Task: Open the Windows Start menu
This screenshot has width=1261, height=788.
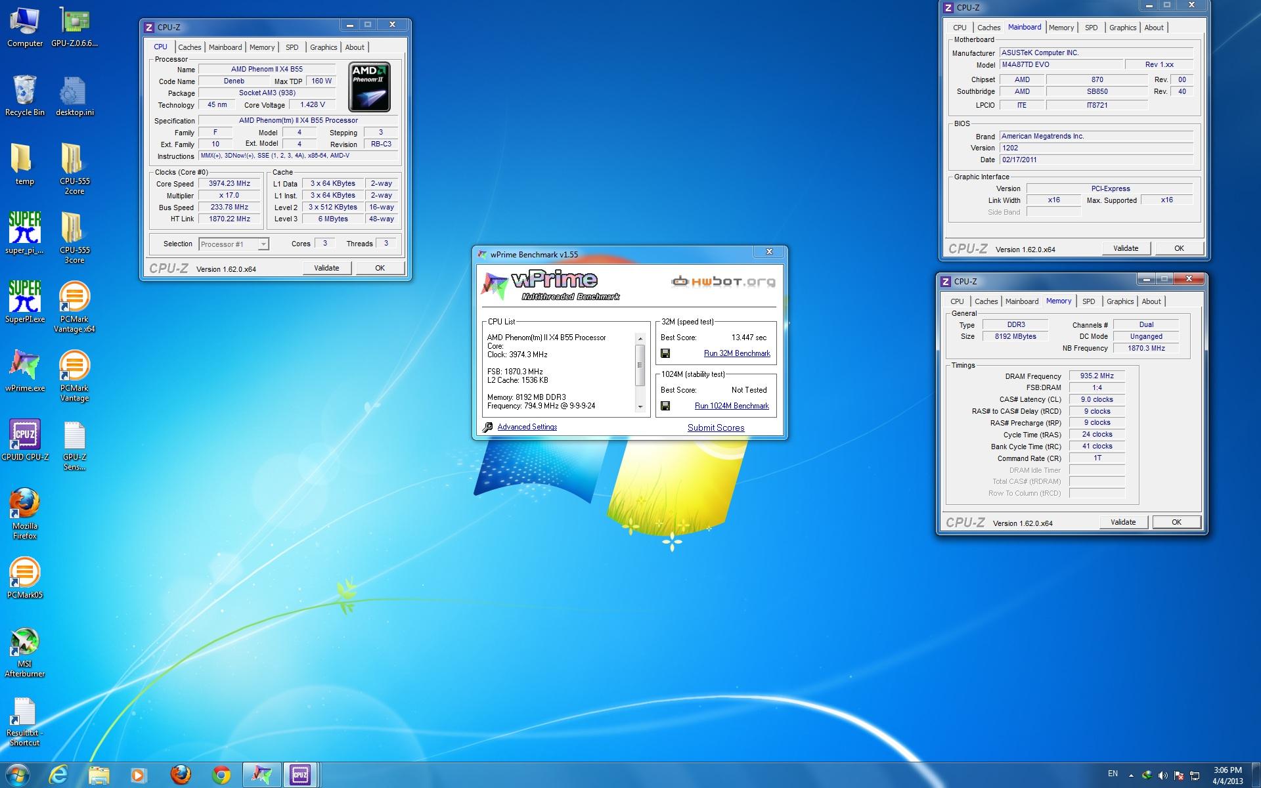Action: click(x=16, y=775)
